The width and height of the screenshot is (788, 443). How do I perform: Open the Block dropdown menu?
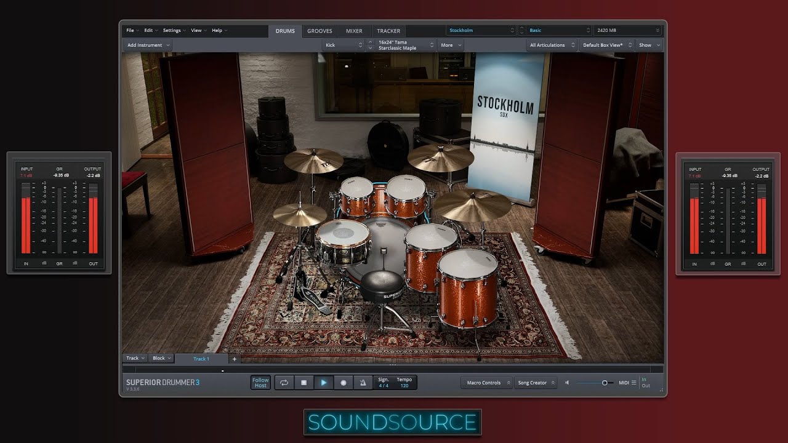point(162,358)
